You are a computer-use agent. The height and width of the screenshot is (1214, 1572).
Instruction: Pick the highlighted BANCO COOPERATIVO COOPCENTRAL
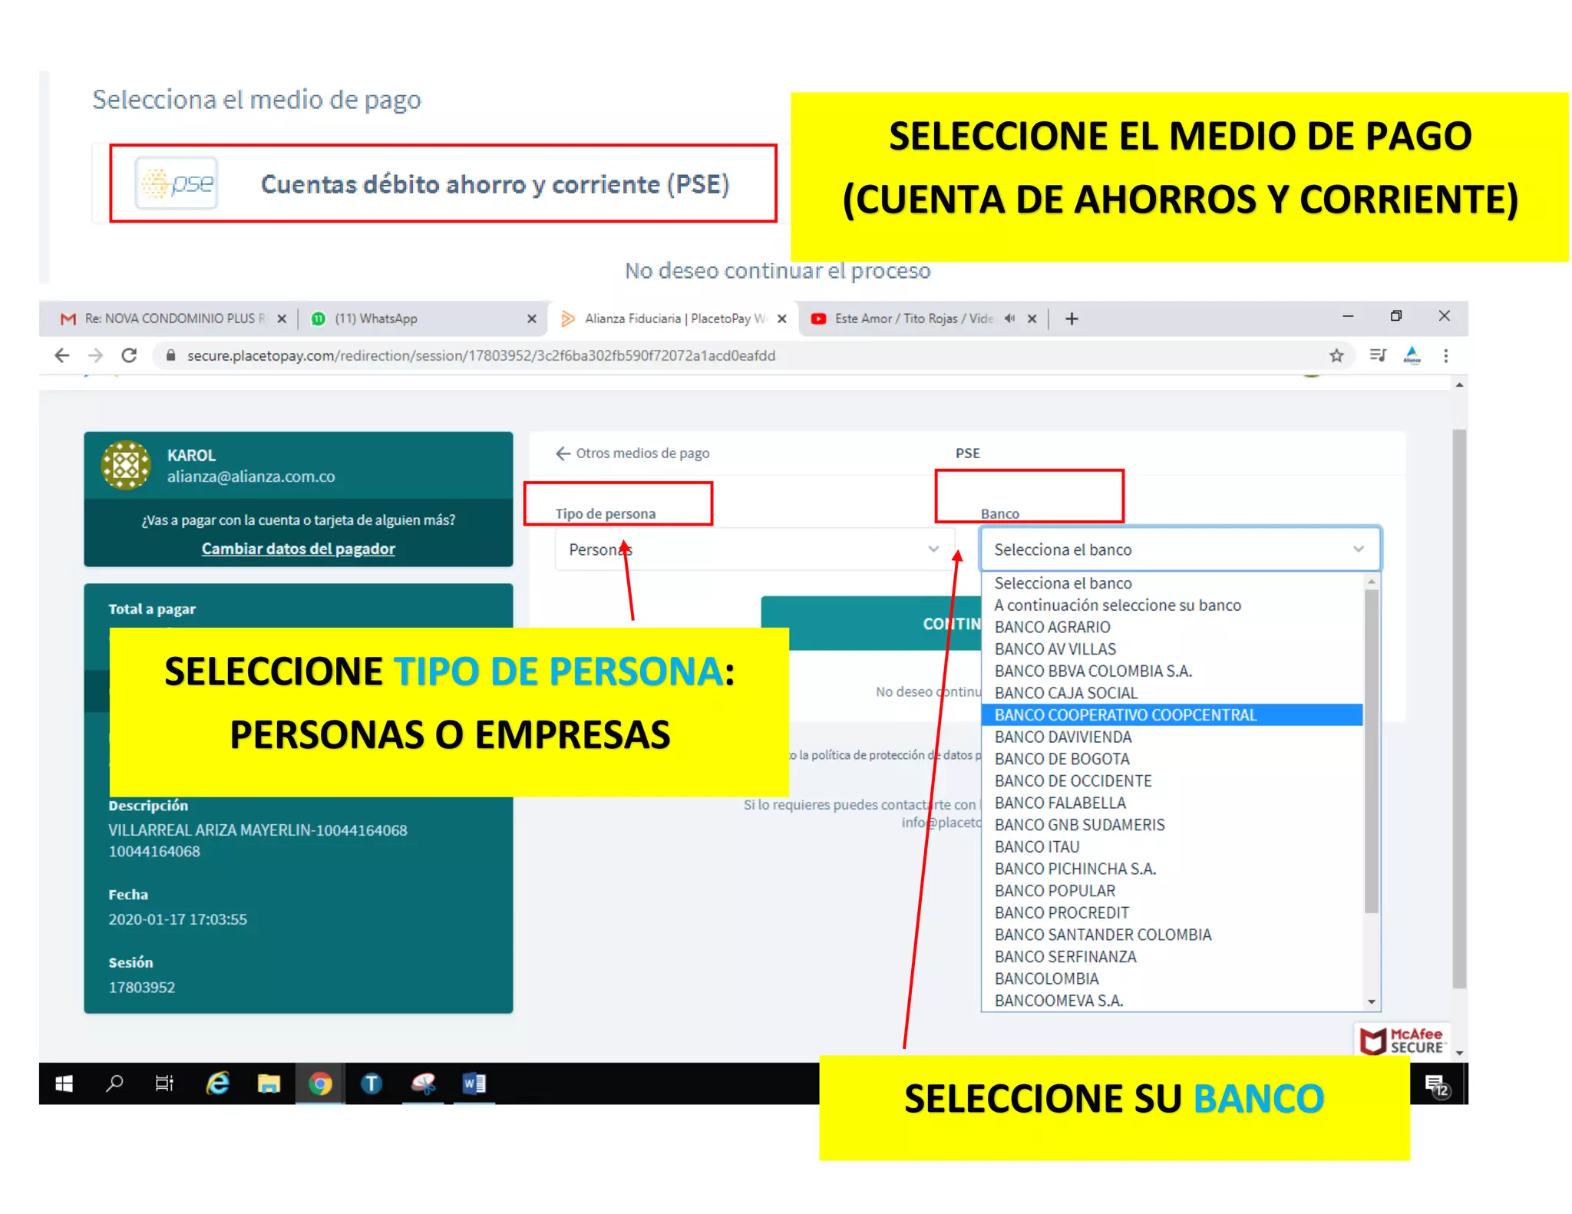click(x=1172, y=715)
